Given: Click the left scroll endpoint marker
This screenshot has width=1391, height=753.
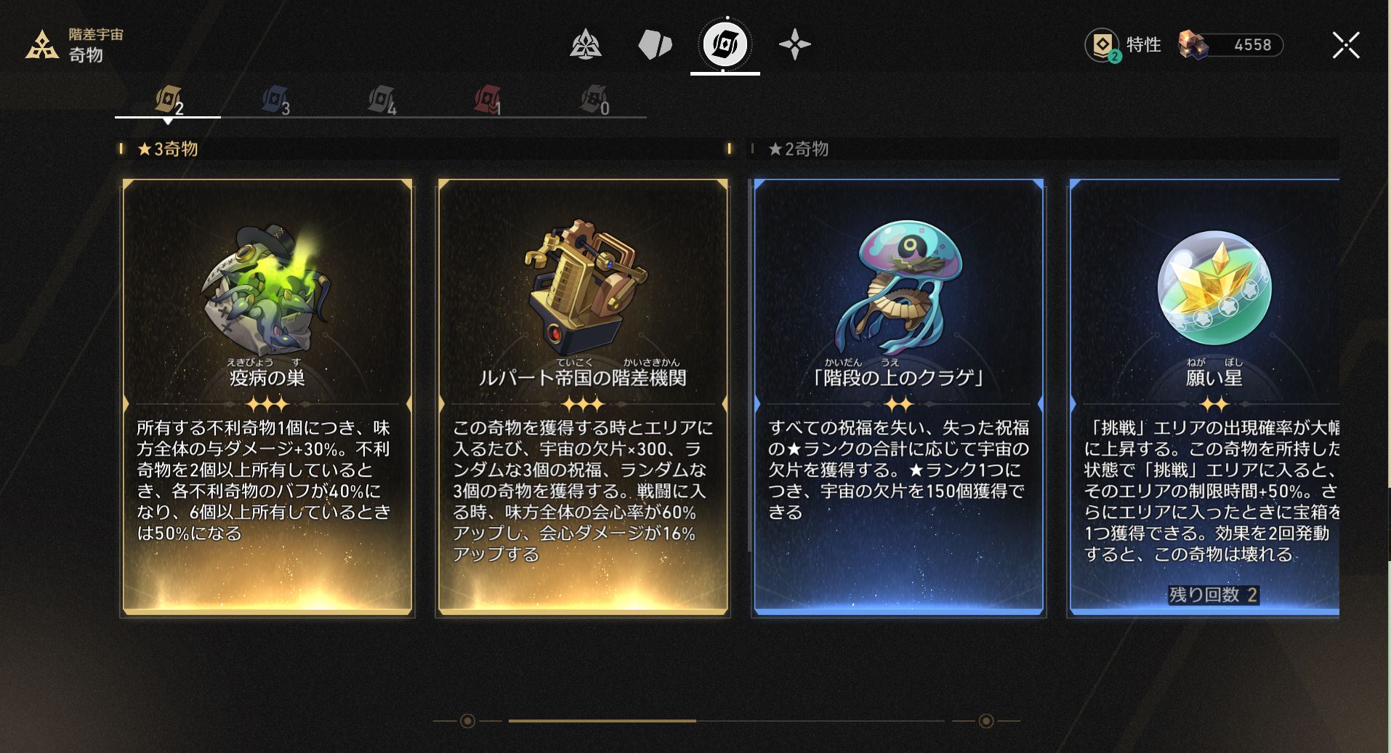Looking at the screenshot, I should [468, 721].
